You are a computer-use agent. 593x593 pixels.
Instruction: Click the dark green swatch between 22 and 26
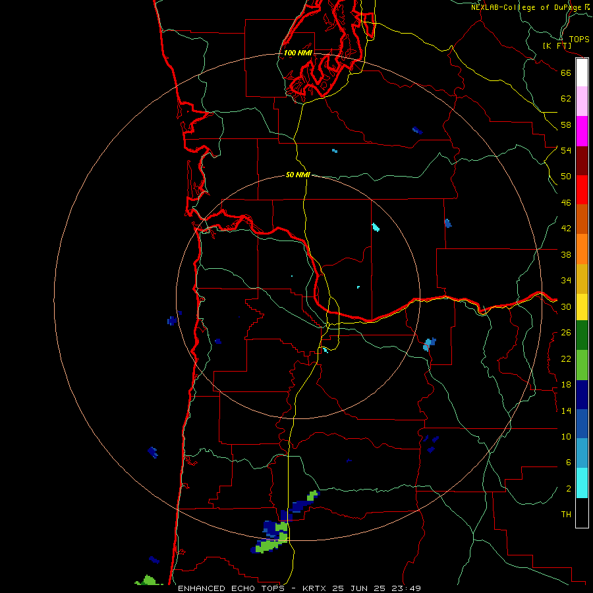582,335
